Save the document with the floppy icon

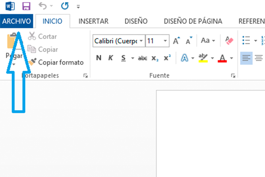(x=26, y=7)
